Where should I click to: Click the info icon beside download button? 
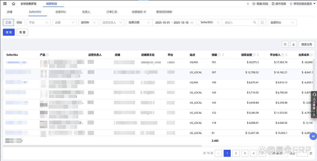tap(285, 44)
